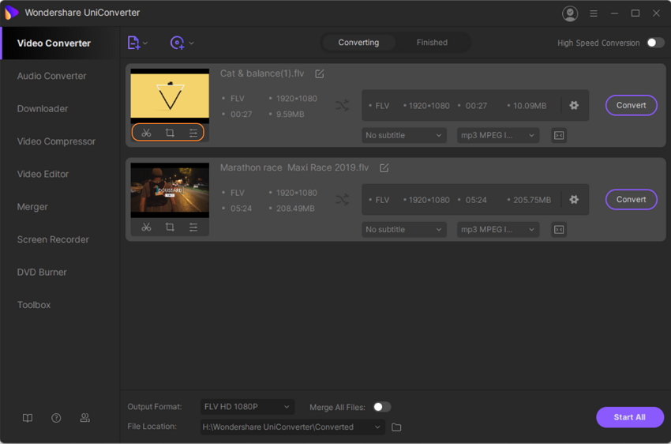Select file name Marathon race Maxi Race 2019.flv

coord(294,167)
